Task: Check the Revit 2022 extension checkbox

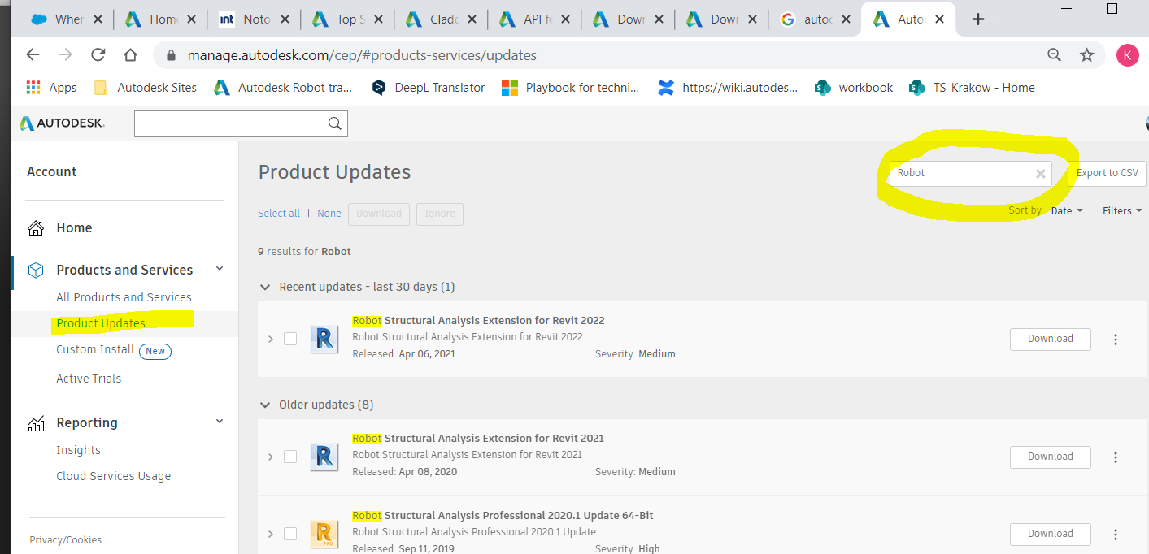Action: click(290, 339)
